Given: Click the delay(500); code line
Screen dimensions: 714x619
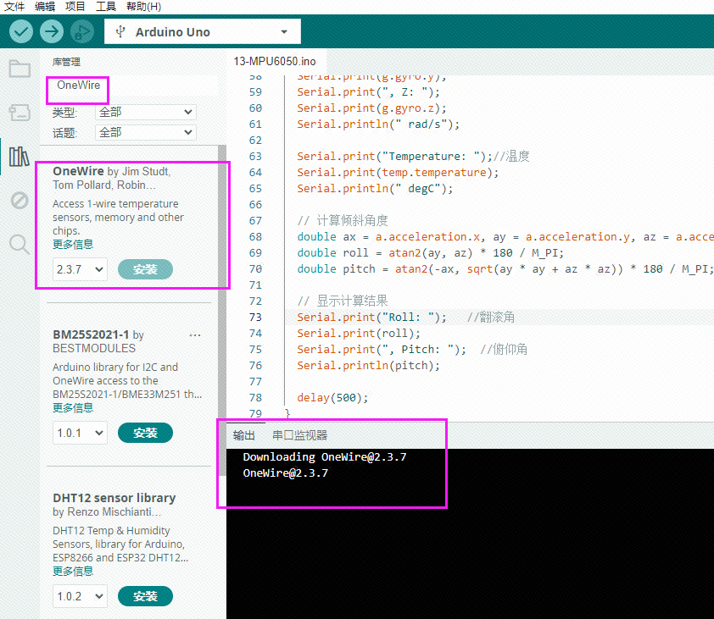Looking at the screenshot, I should (x=332, y=397).
